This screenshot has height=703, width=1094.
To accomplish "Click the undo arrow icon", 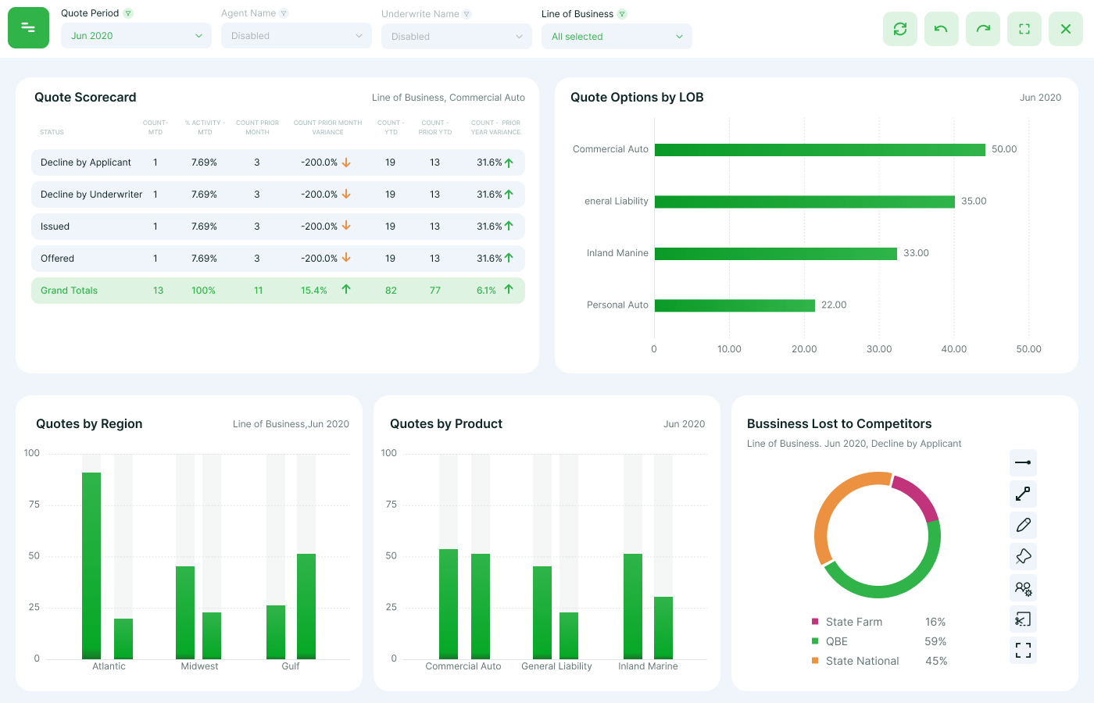I will 941,29.
